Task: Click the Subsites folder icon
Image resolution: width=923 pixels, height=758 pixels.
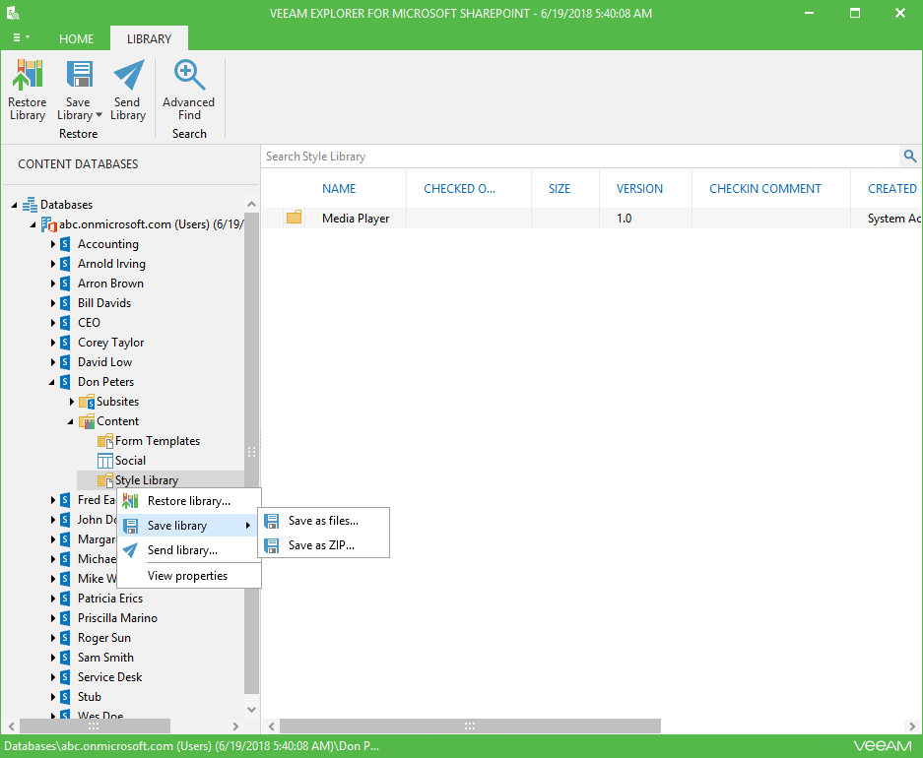Action: coord(87,402)
